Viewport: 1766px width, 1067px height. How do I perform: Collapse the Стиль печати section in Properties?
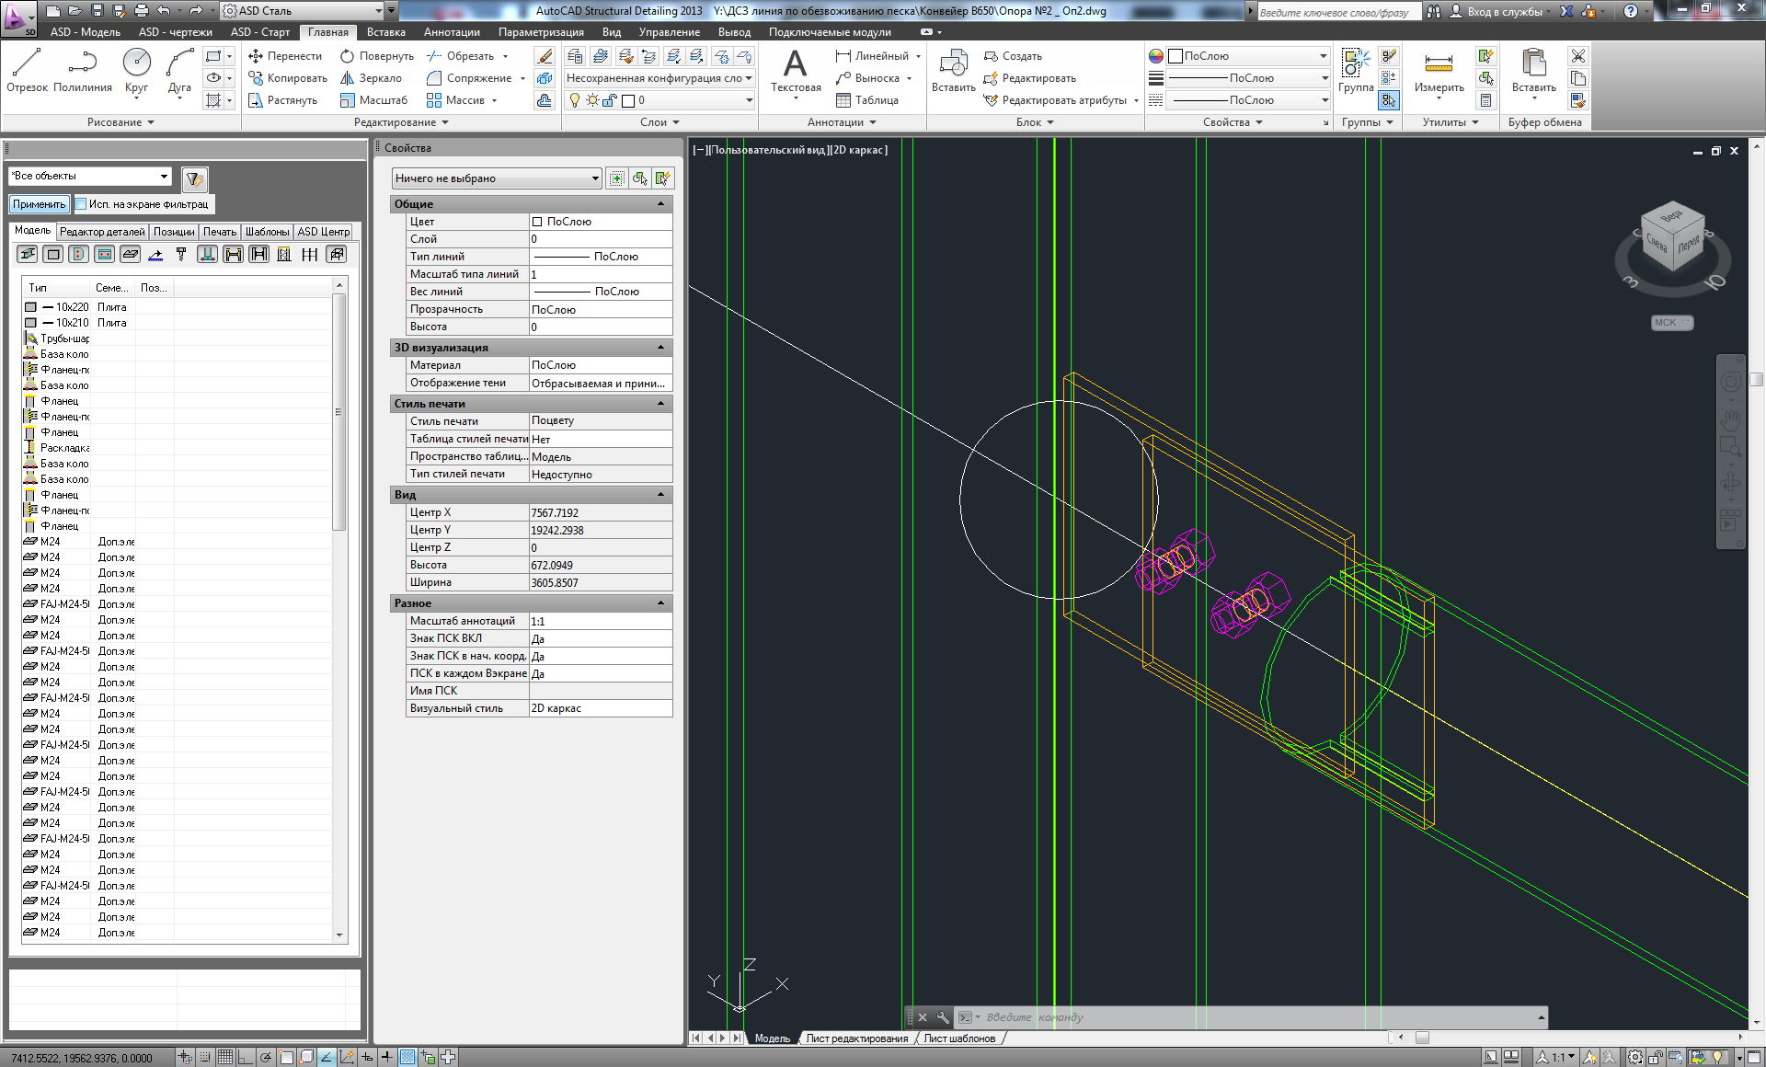[x=660, y=403]
